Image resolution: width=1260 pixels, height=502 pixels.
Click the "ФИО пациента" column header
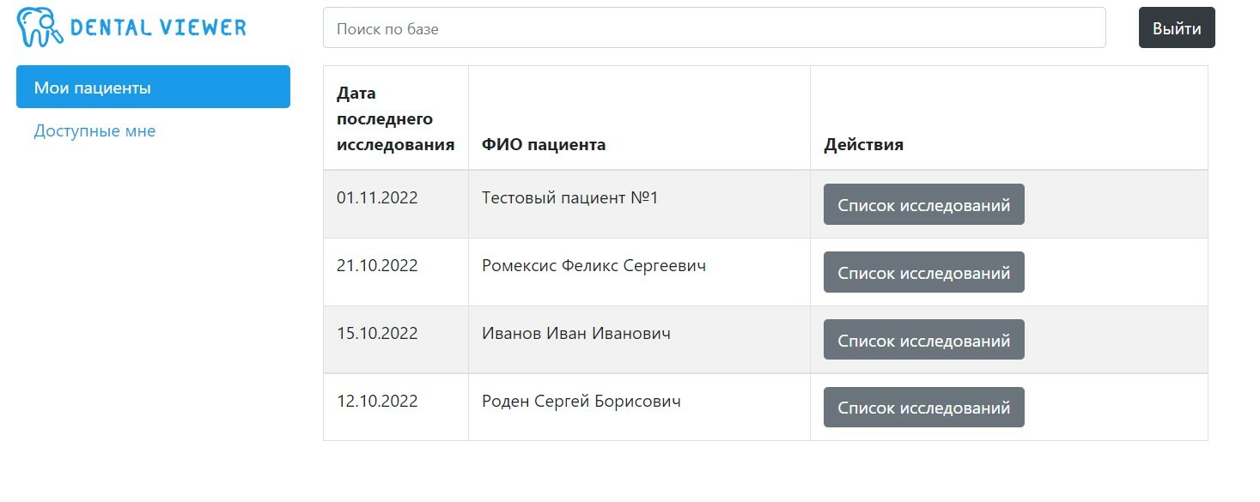point(543,144)
